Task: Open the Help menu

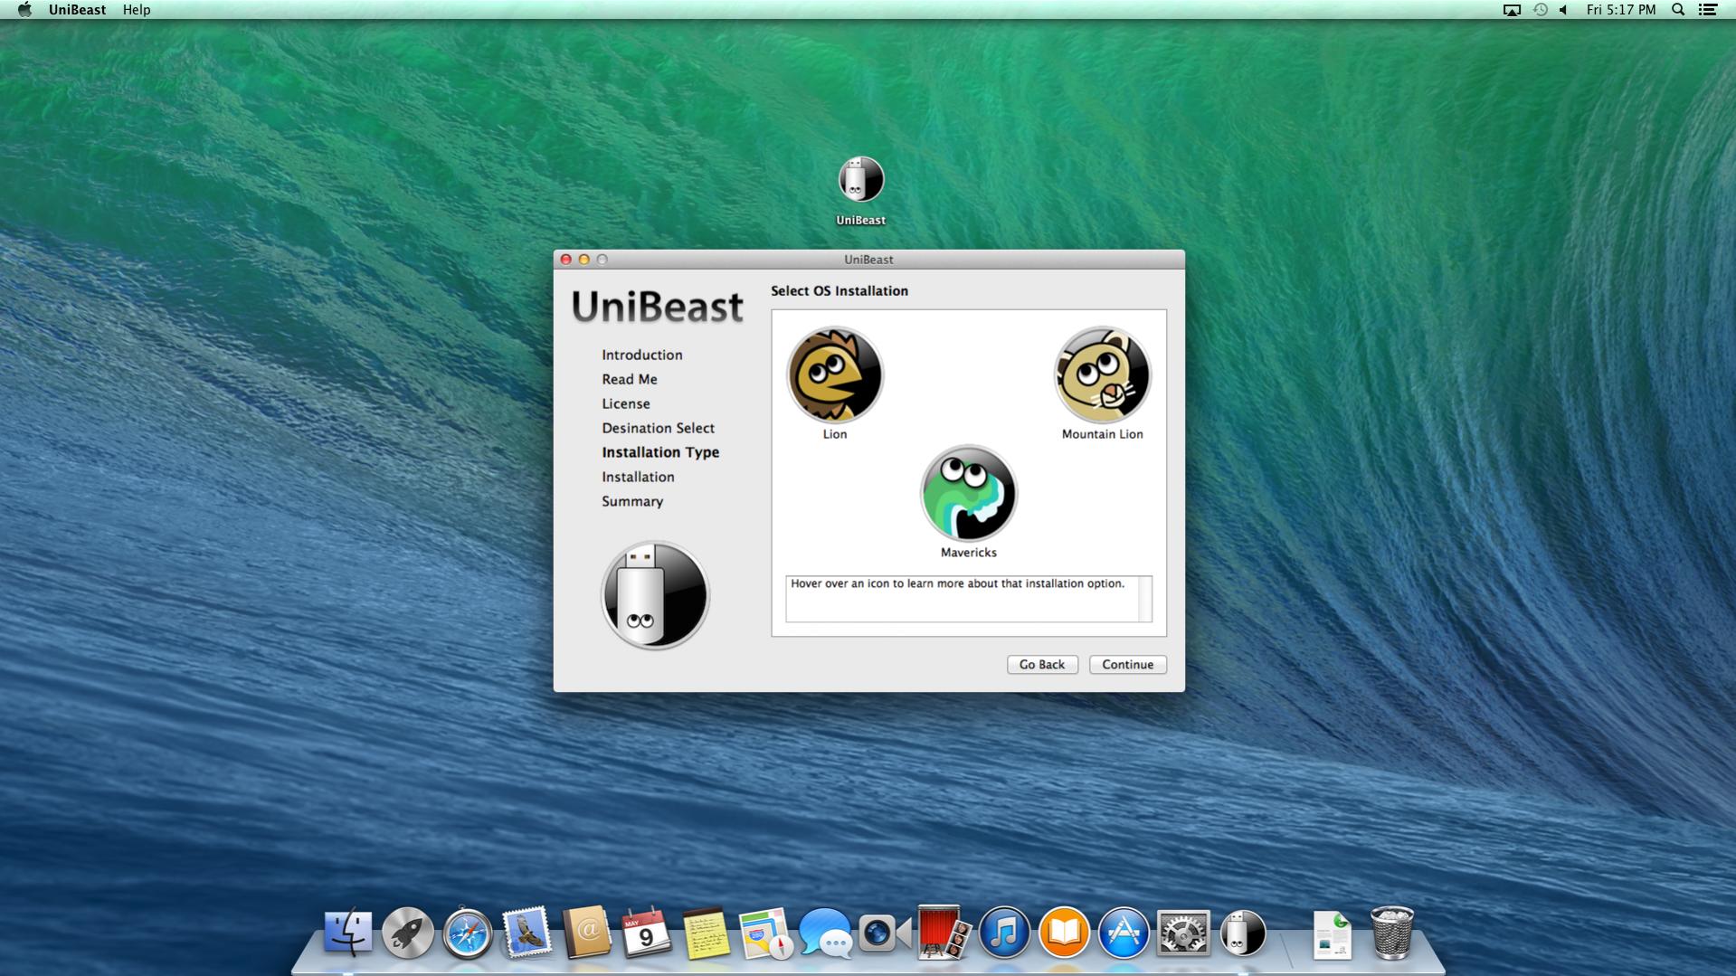Action: coord(137,10)
